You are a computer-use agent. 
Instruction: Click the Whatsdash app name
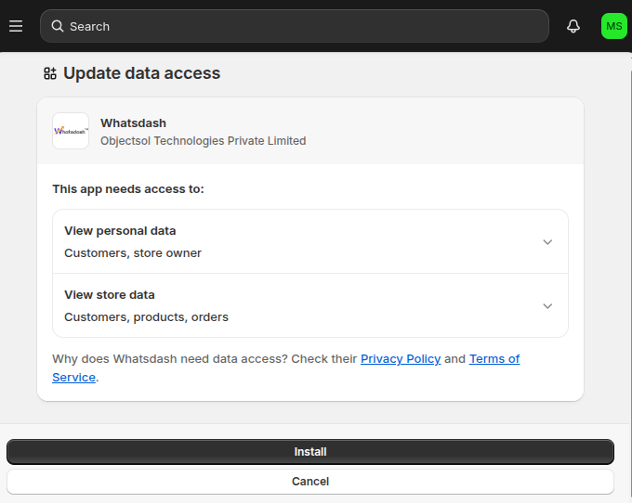click(x=133, y=123)
